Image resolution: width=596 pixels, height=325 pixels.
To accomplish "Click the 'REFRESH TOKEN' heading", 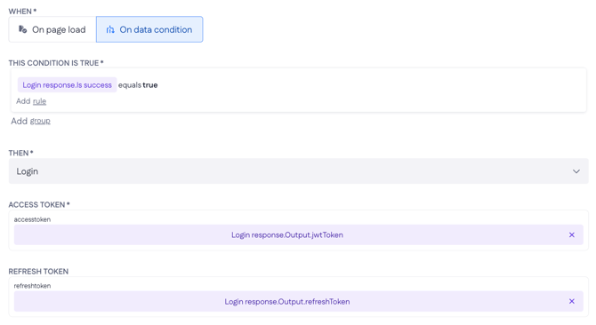I will pyautogui.click(x=38, y=272).
